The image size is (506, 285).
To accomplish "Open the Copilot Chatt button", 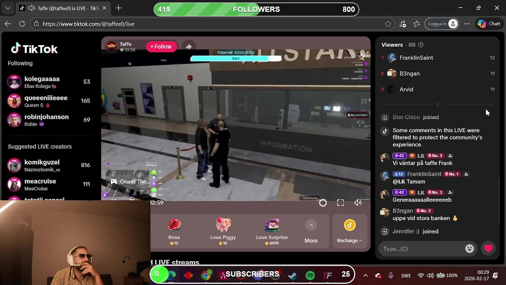I will click(489, 24).
